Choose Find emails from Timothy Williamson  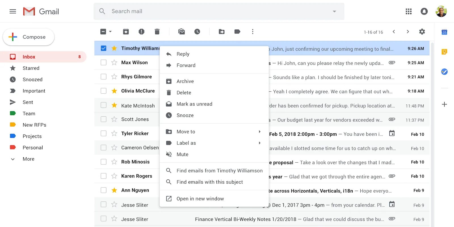pos(214,171)
